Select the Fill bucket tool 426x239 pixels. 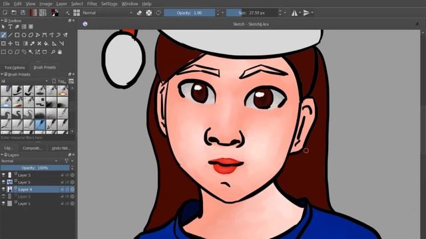click(46, 43)
